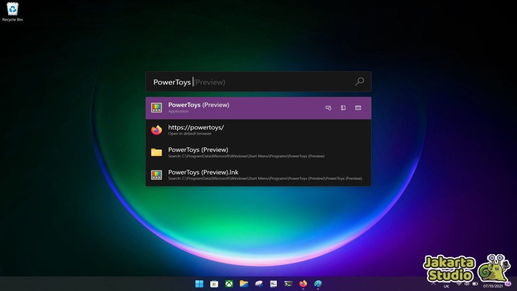
Task: Open the Terminal icon in taskbar
Action: (288, 284)
